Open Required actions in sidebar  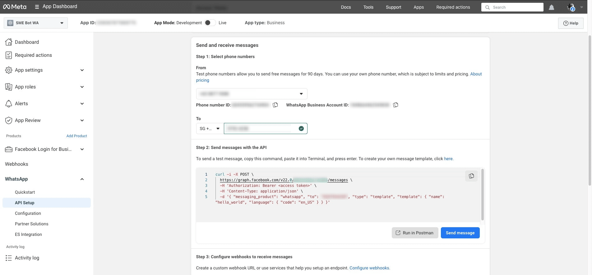pos(33,55)
